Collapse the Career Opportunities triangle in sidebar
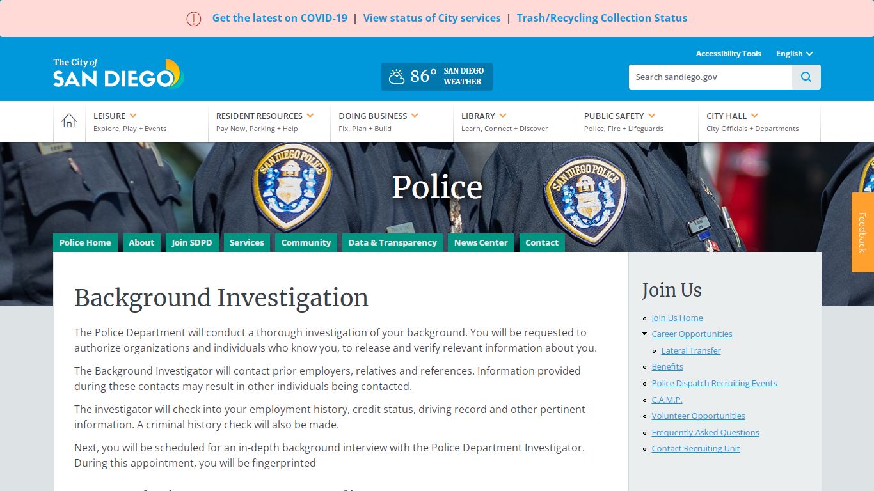Screen dimensions: 874x491 coord(645,334)
